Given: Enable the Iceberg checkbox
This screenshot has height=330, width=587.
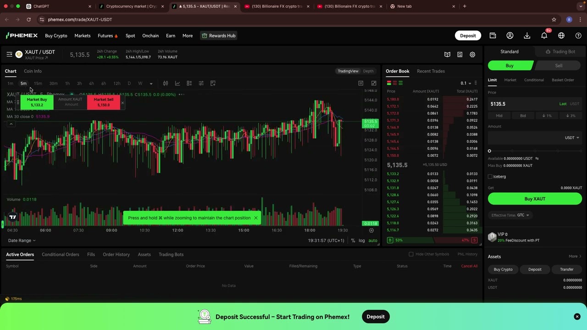Looking at the screenshot, I should point(490,176).
